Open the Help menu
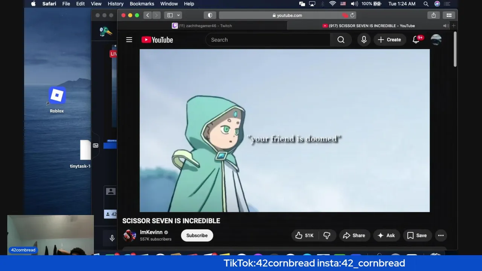 (189, 4)
